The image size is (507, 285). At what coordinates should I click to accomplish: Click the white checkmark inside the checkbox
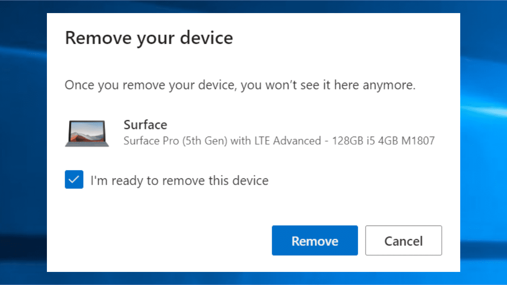pos(74,180)
